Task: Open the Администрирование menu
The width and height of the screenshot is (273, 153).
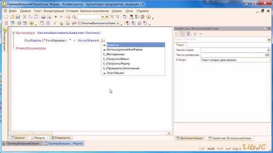Action: coord(94,11)
